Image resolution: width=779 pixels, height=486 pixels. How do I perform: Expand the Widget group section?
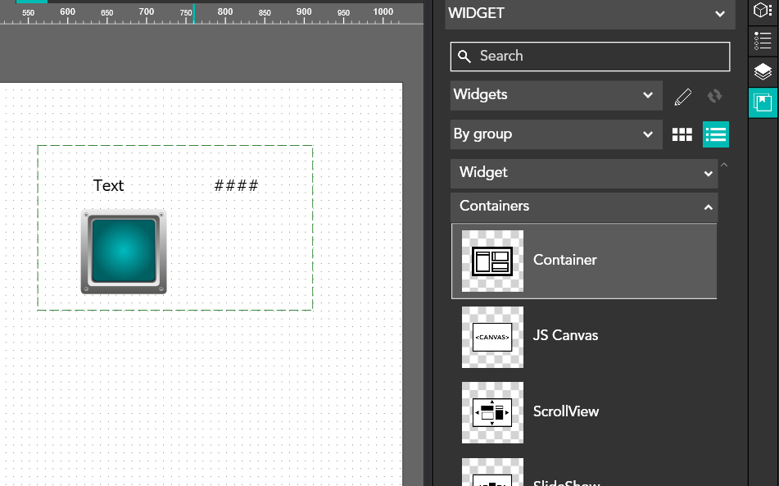point(583,173)
